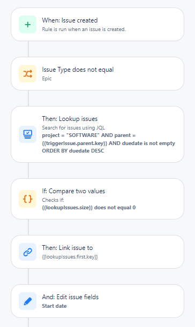Image resolution: width=195 pixels, height=327 pixels.
Task: Click the Lookup issues monitor icon
Action: pos(27,134)
